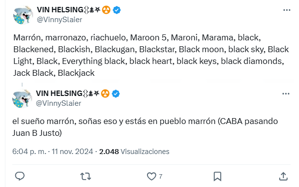Expand more options on the Marrón, marronazo tweet
The width and height of the screenshot is (299, 187).
287,10
